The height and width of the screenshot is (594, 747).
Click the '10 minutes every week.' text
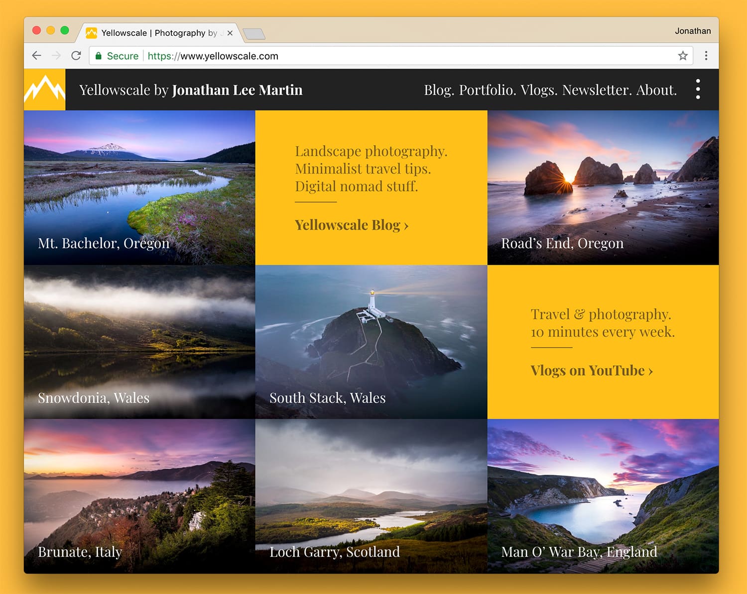603,332
